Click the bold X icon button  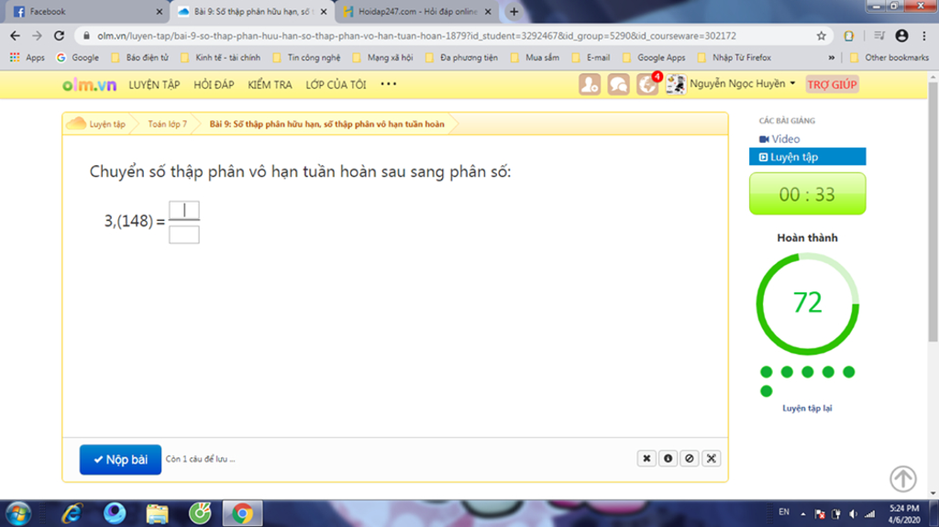pos(646,458)
